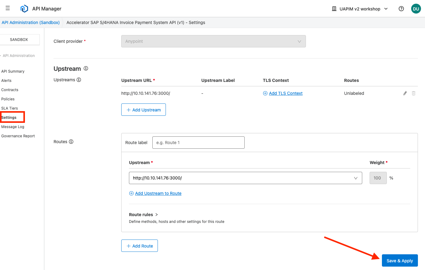
Task: Open Alerts in sidebar
Action: (x=6, y=81)
